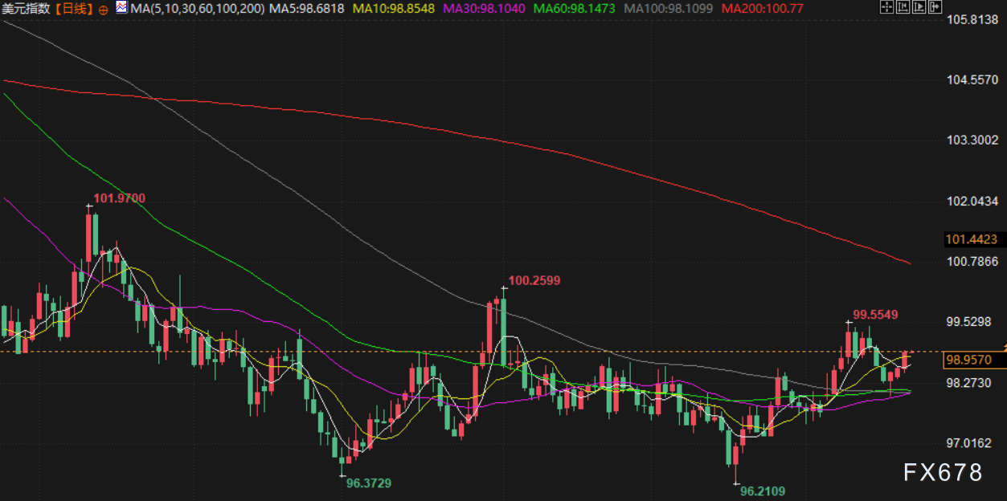Click the 99.5549 recent high marker

click(875, 314)
